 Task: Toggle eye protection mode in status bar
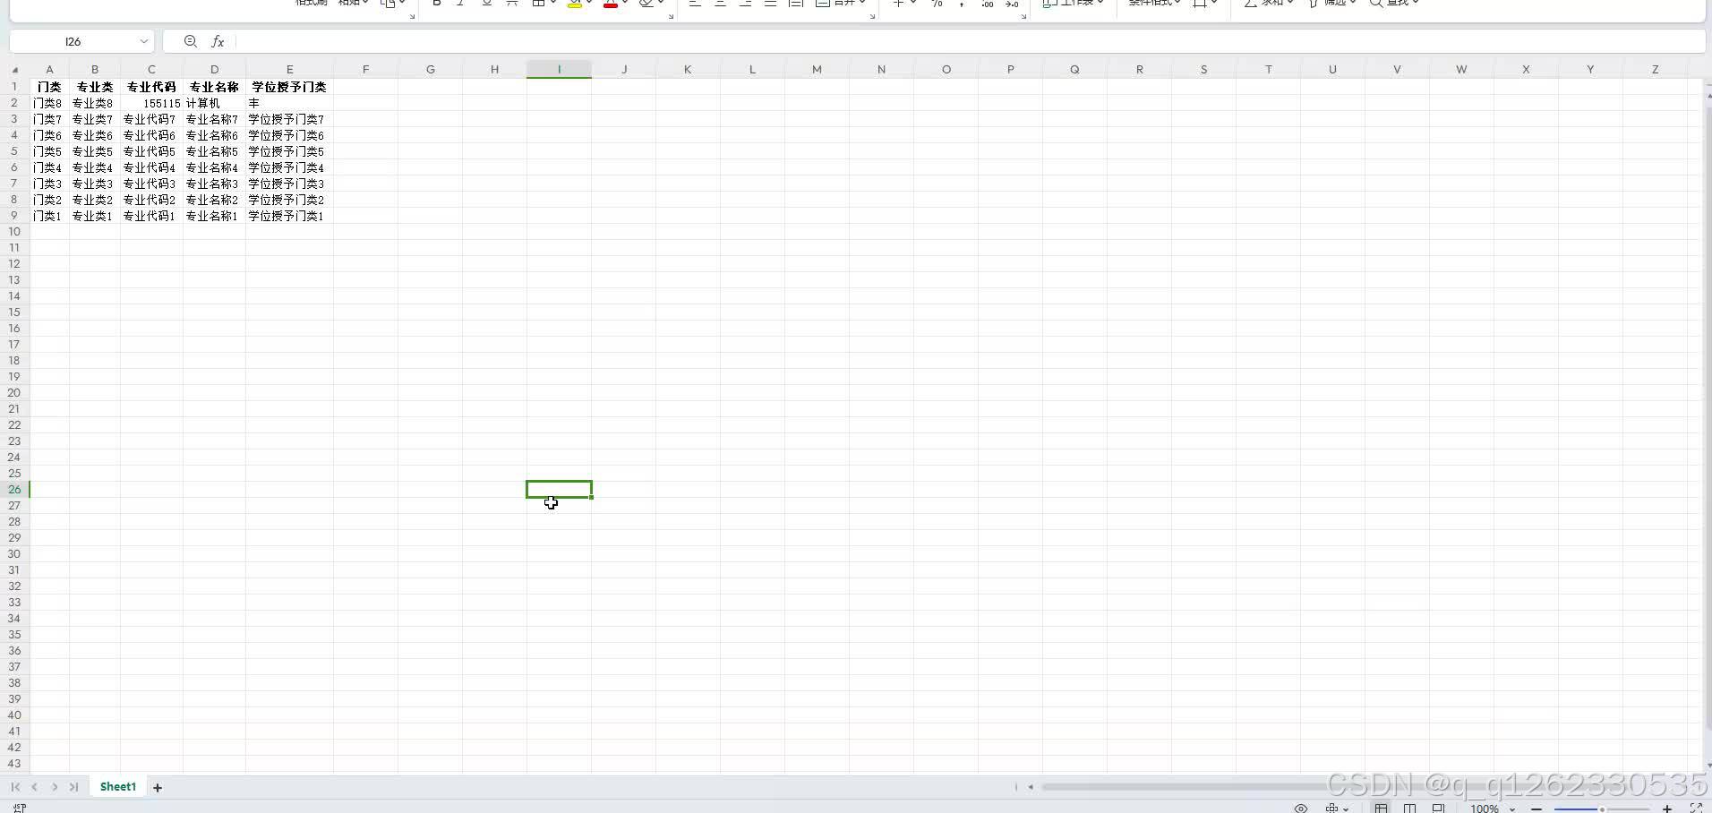coord(1301,808)
